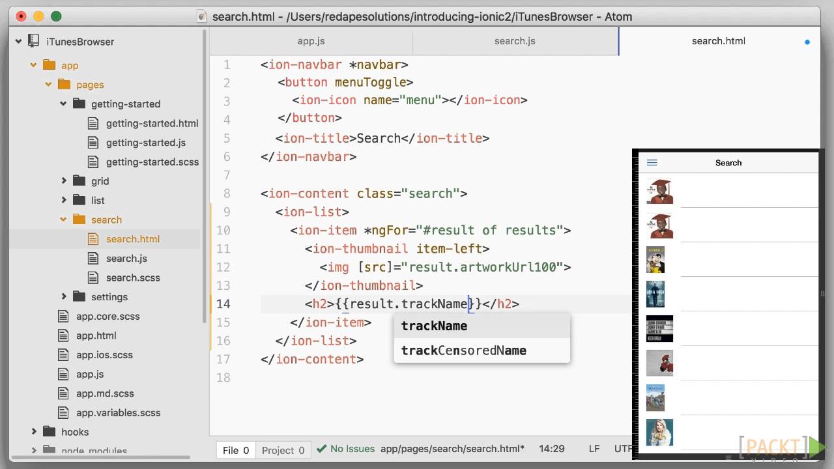Click the blonde woman album thumbnail in preview
The width and height of the screenshot is (834, 469).
point(659,432)
